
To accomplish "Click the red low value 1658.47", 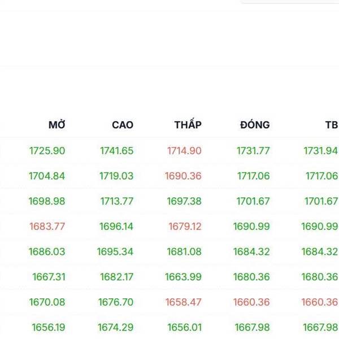I will click(x=183, y=302).
